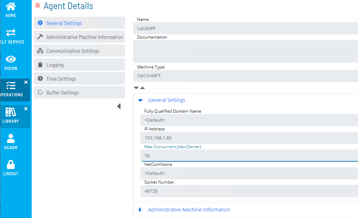Close the Library sidebar tab
Screen dimensions: 358x218
[26, 109]
